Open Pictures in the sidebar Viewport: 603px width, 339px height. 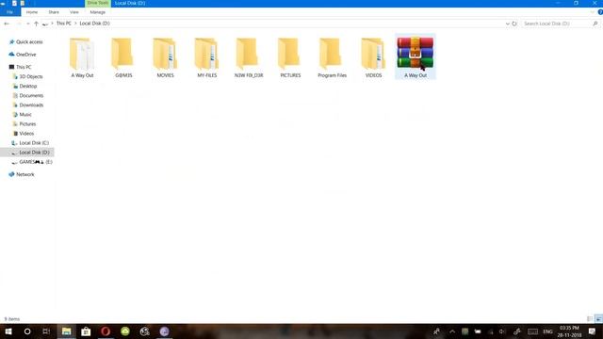tap(24, 123)
